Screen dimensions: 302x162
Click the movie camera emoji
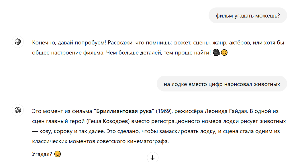tap(216, 52)
